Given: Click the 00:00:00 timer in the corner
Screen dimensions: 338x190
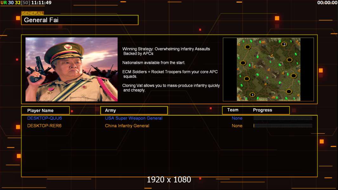Looking at the screenshot, I should (327, 3).
